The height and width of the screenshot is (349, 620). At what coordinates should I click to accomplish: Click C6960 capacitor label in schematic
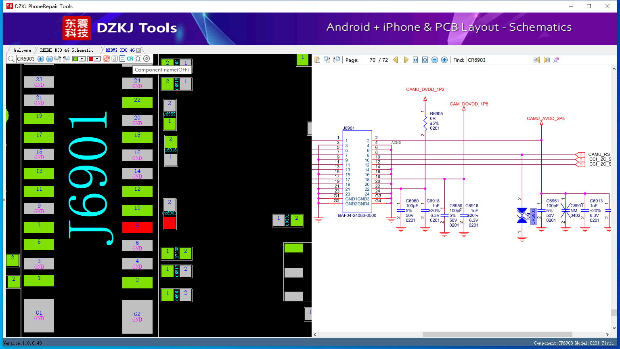(x=412, y=201)
